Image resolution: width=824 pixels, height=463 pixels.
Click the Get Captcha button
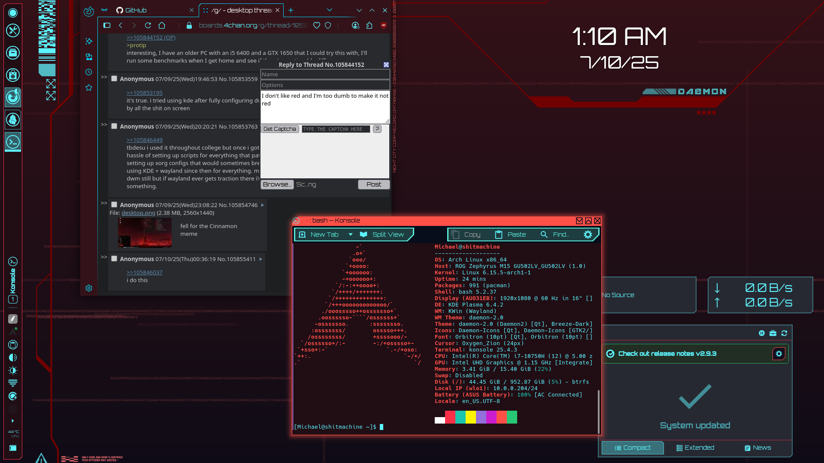tap(280, 129)
